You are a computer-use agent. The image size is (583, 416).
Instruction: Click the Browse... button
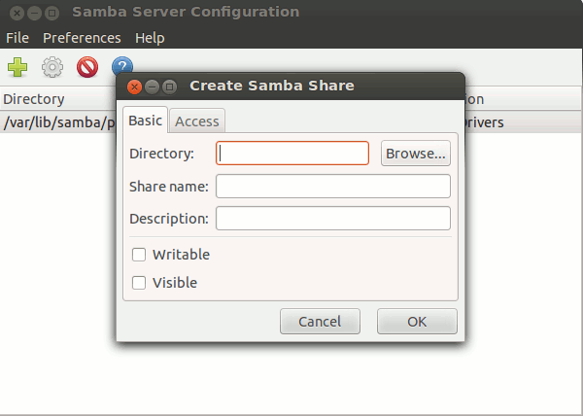(x=416, y=154)
